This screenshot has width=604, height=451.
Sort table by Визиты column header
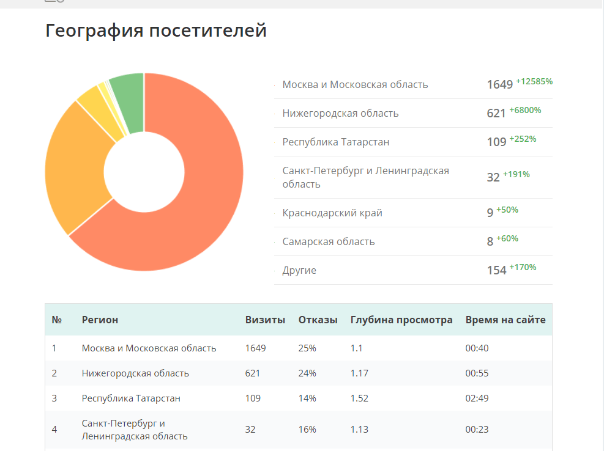pos(265,320)
